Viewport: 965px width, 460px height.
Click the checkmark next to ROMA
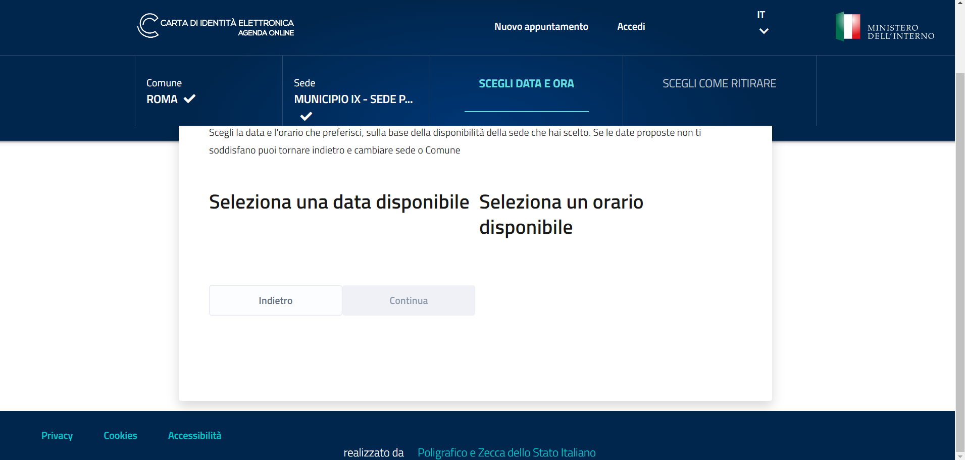click(x=189, y=99)
